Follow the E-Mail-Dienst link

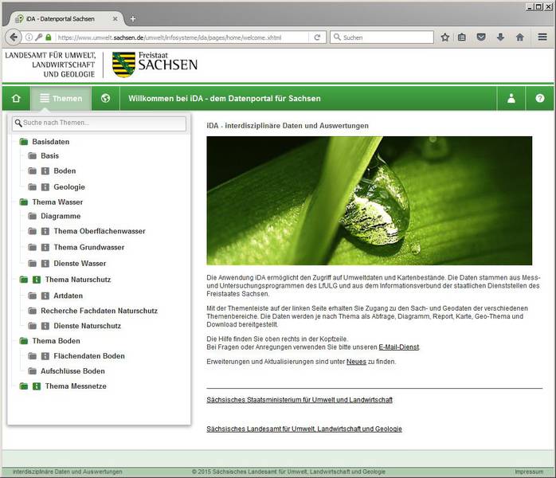(397, 347)
